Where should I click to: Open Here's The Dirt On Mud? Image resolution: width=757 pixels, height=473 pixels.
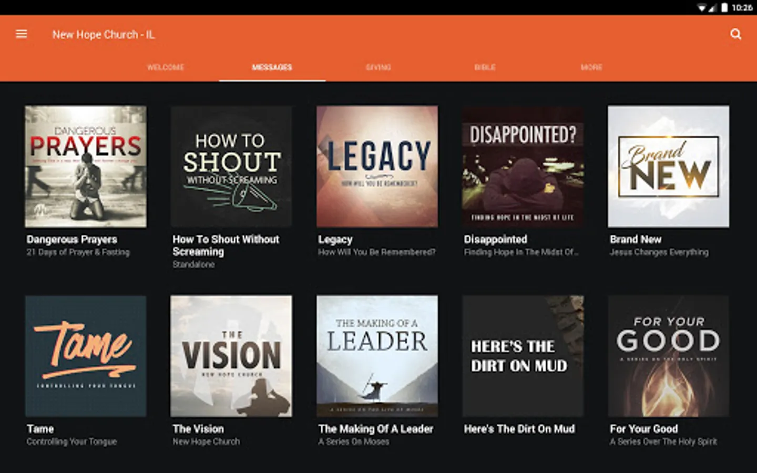(x=523, y=356)
